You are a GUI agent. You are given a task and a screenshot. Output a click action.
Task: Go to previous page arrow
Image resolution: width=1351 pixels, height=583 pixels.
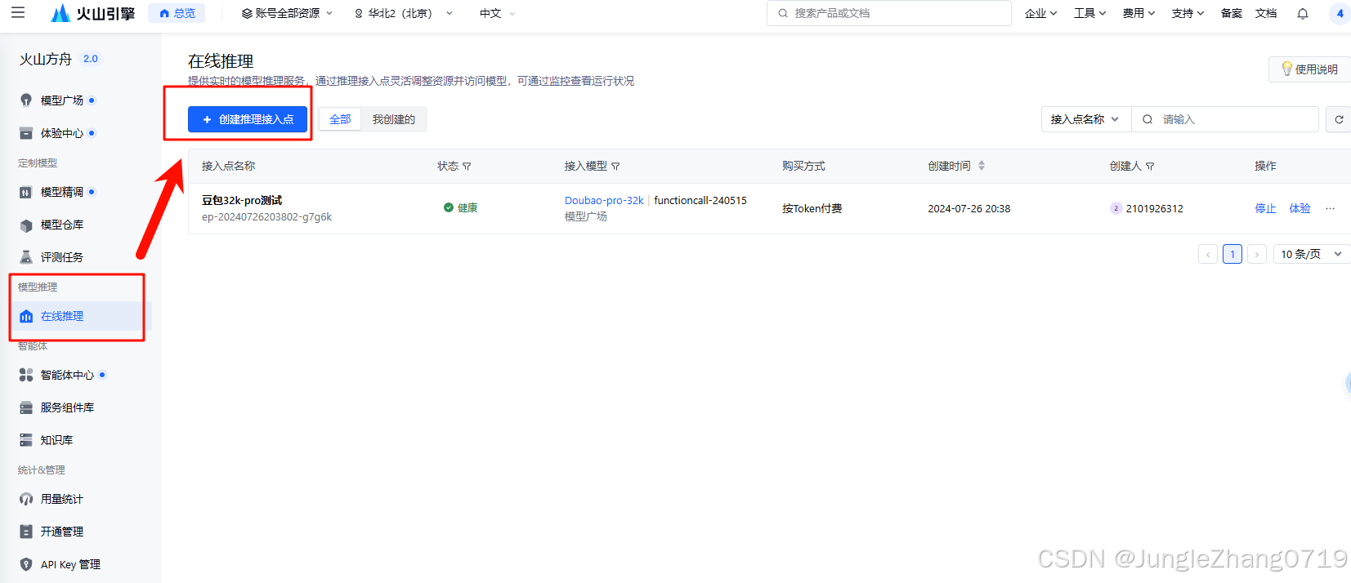coord(1208,254)
